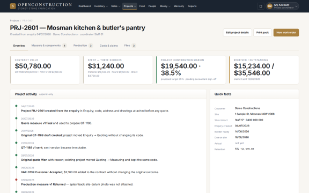The image size is (309, 193).
Task: Click the Spent $31,240.00 figure
Action: (106, 66)
